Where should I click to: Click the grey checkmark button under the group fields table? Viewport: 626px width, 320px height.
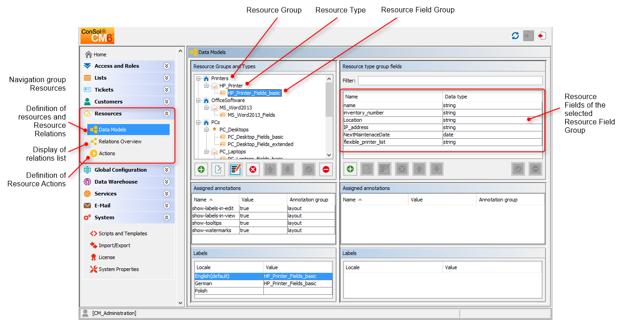[518, 169]
